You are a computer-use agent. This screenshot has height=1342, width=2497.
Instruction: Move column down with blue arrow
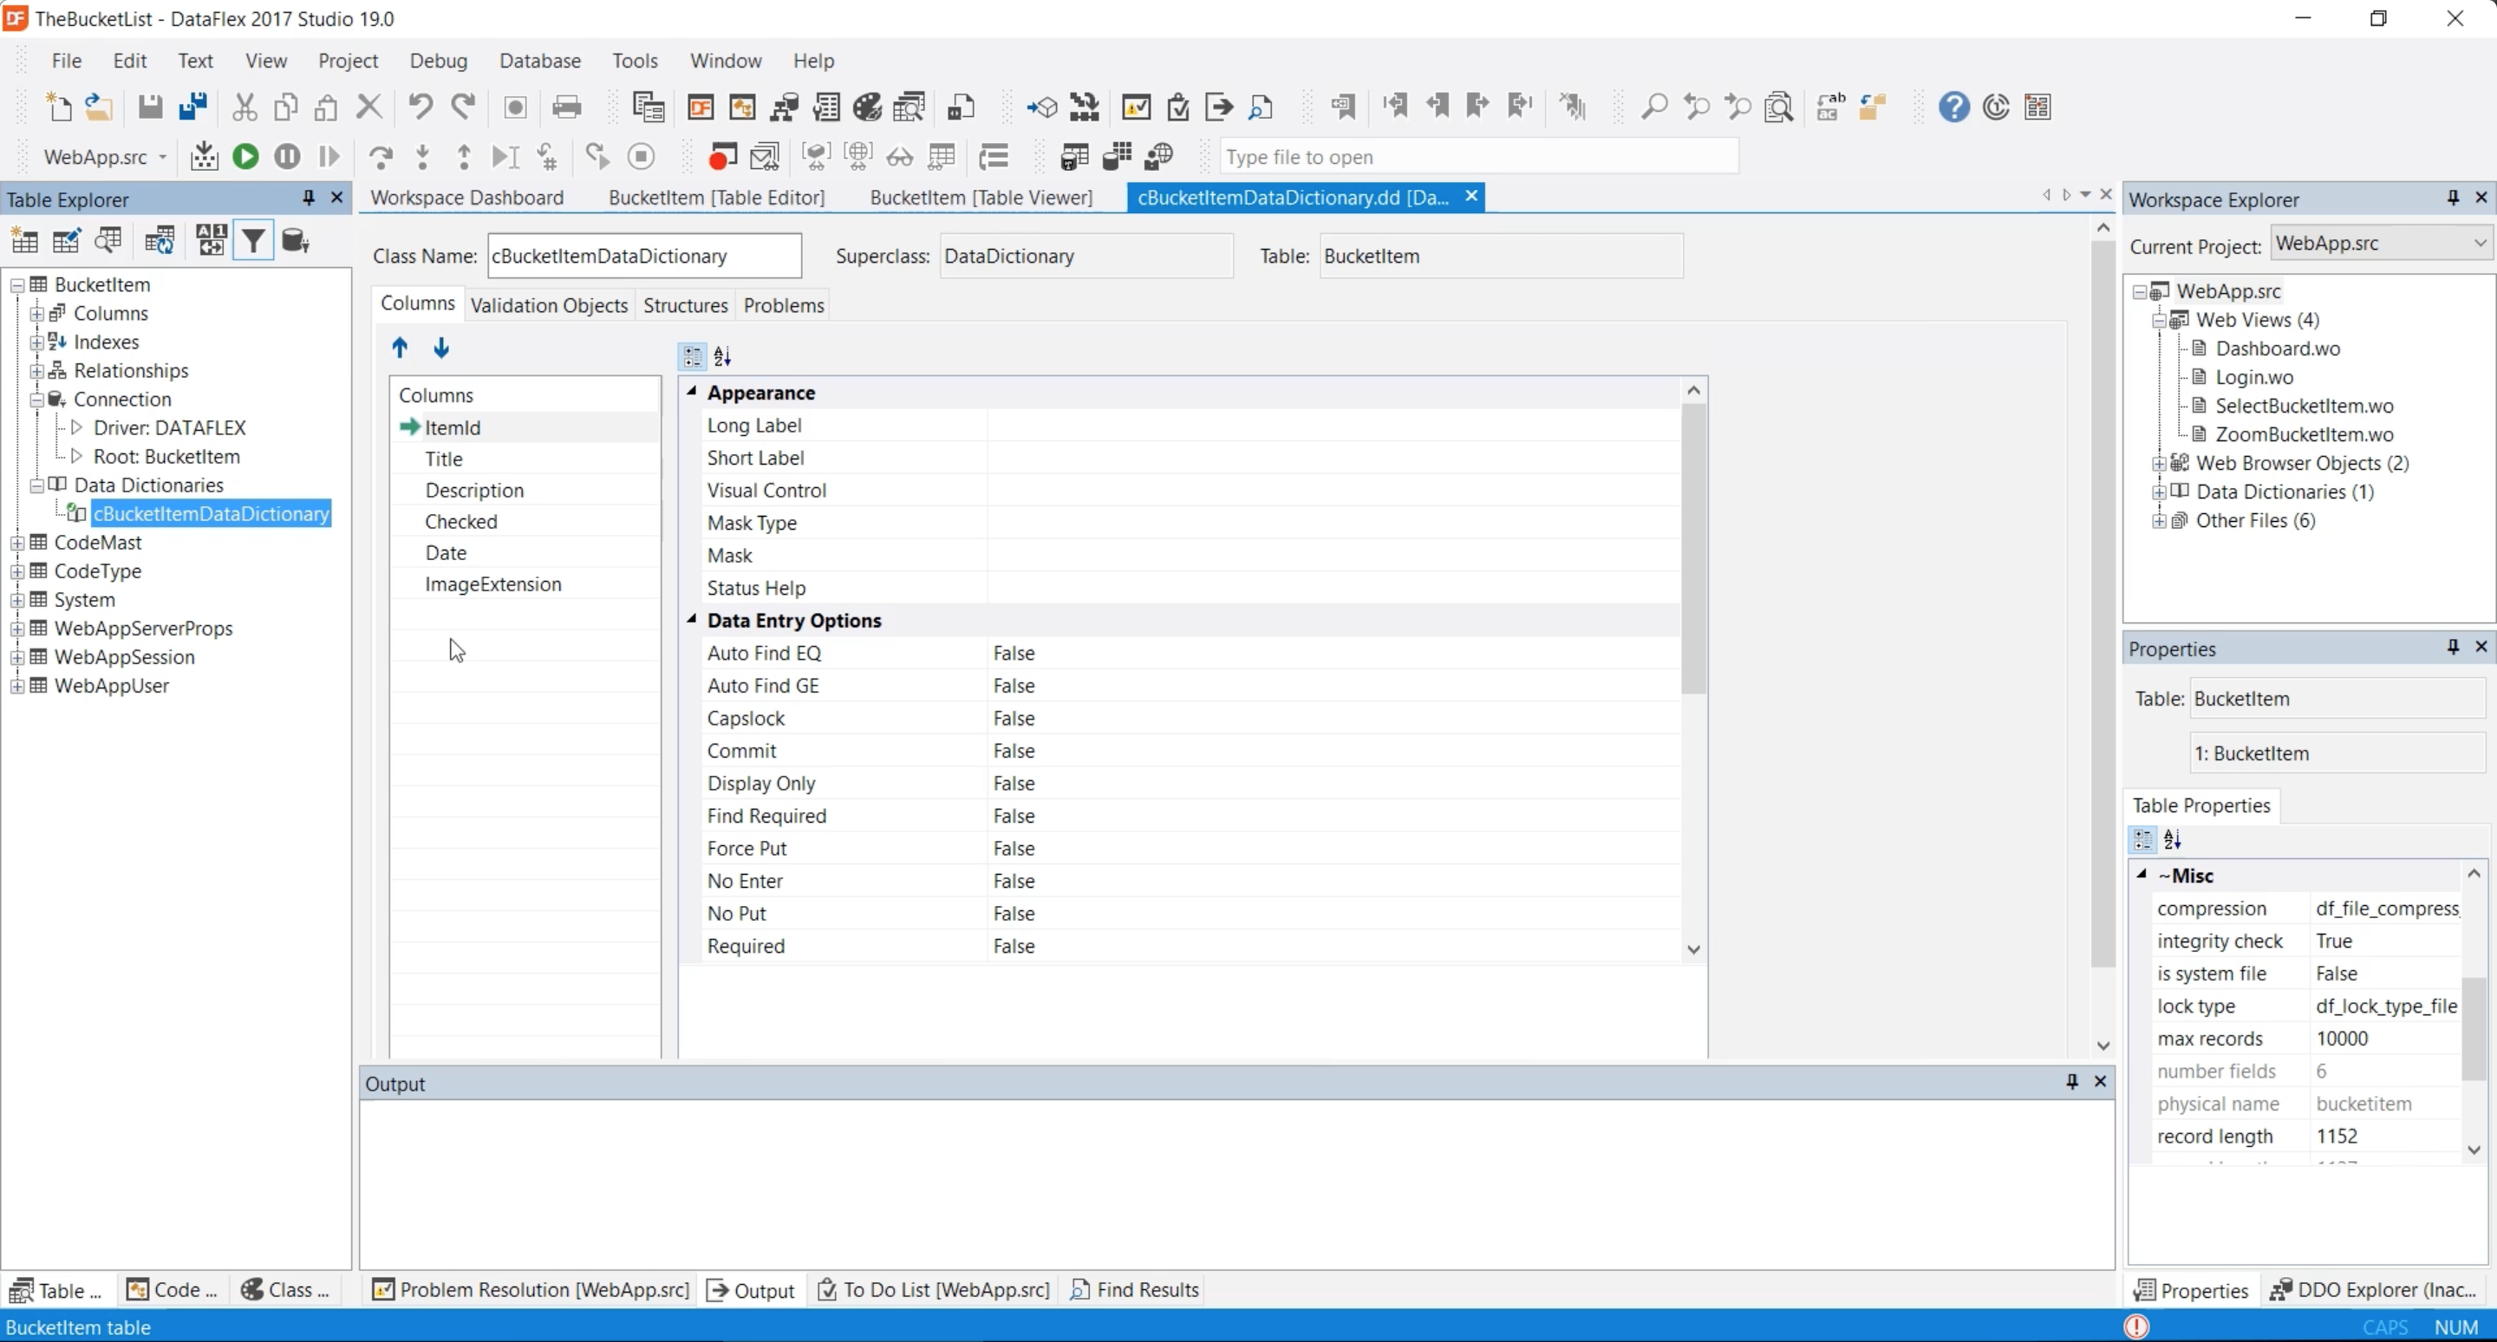click(441, 348)
